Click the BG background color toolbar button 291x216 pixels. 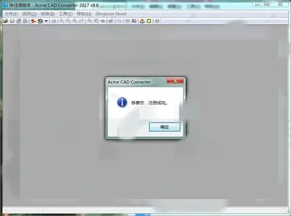point(134,21)
